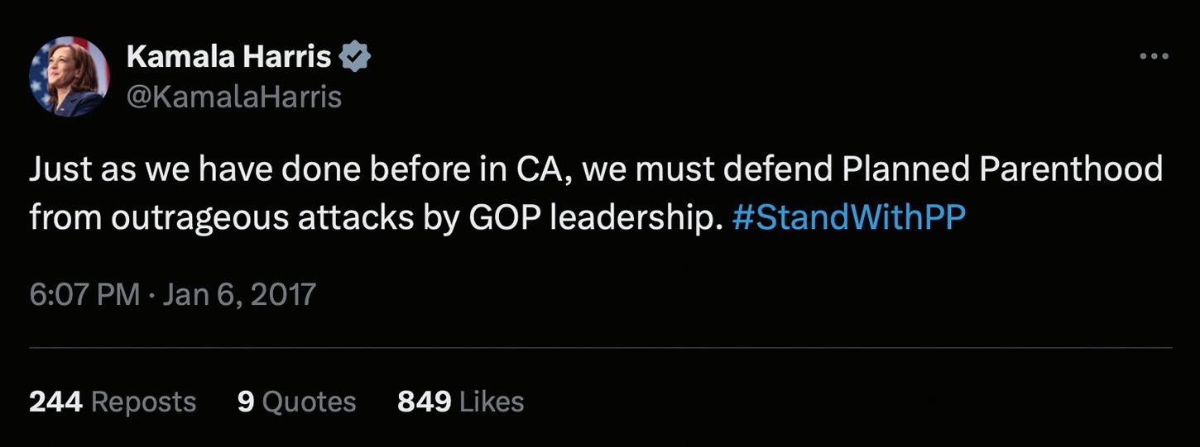Follow the #StandWithPP hashtag link
This screenshot has height=447, width=1200.
click(x=849, y=216)
